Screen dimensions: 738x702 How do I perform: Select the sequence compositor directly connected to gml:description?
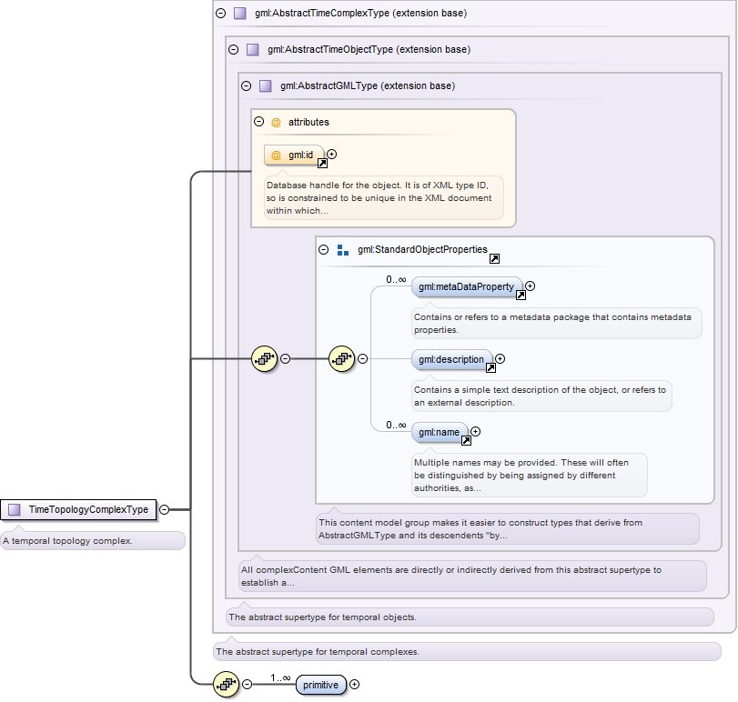coord(342,359)
